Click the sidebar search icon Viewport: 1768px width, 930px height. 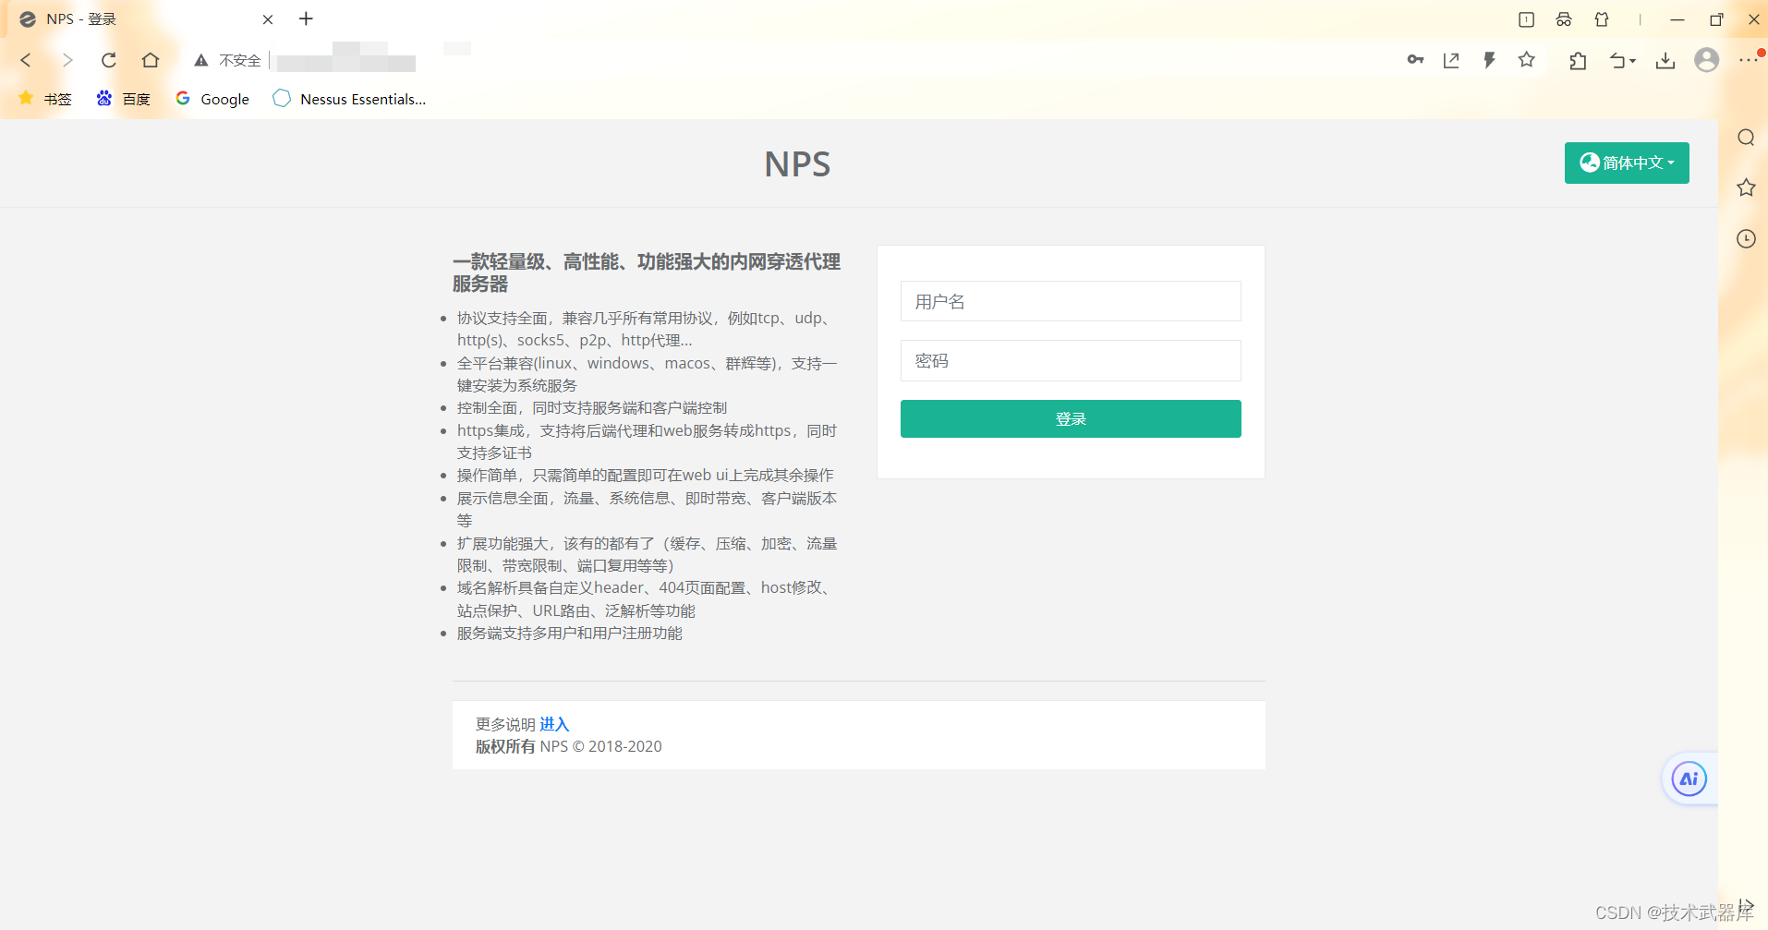point(1746,138)
